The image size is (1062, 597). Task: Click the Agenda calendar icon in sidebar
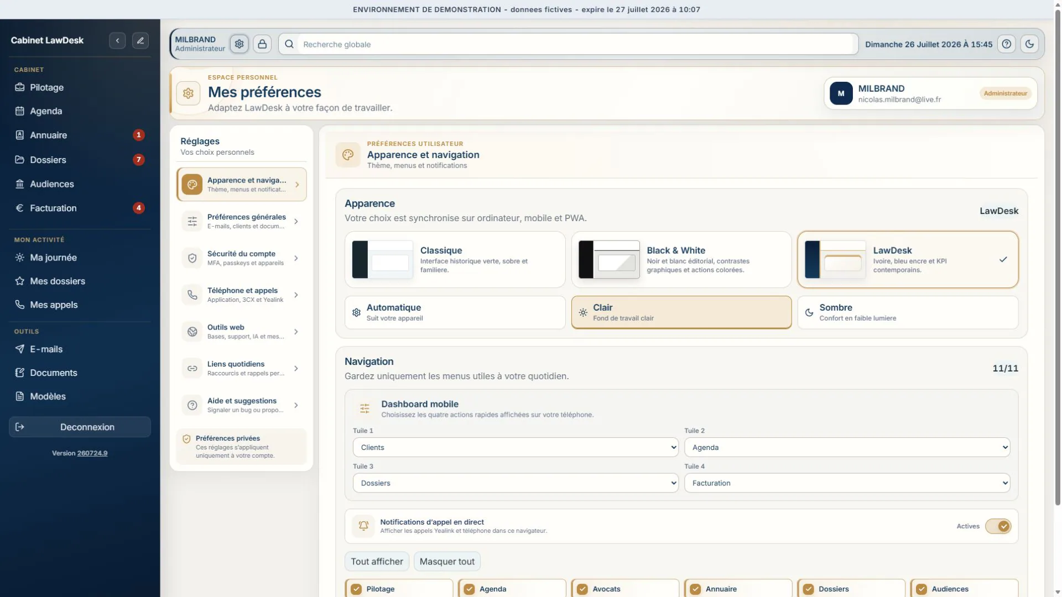coord(20,111)
